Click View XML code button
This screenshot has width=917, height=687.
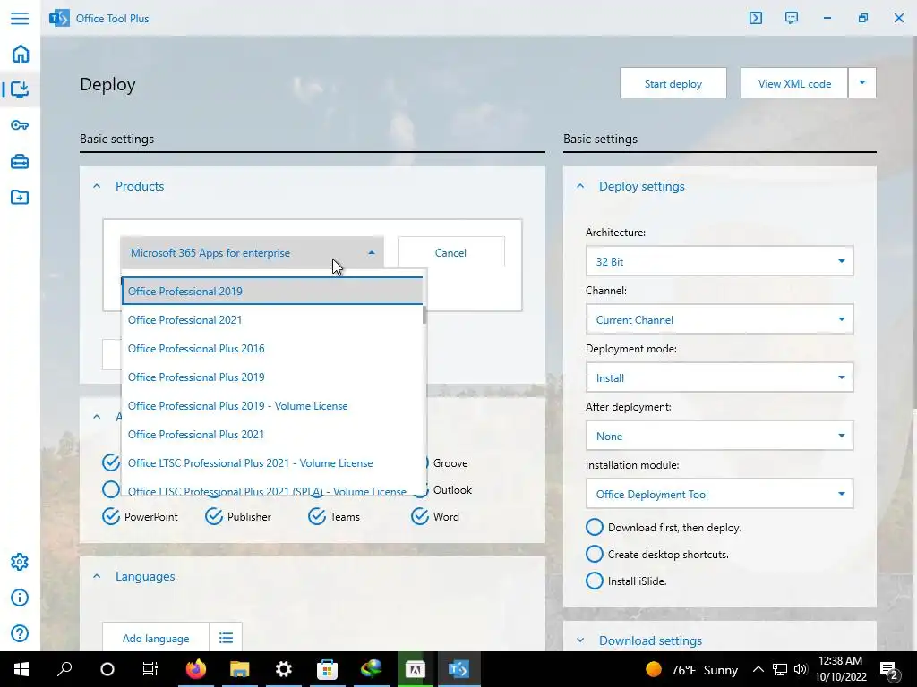794,83
